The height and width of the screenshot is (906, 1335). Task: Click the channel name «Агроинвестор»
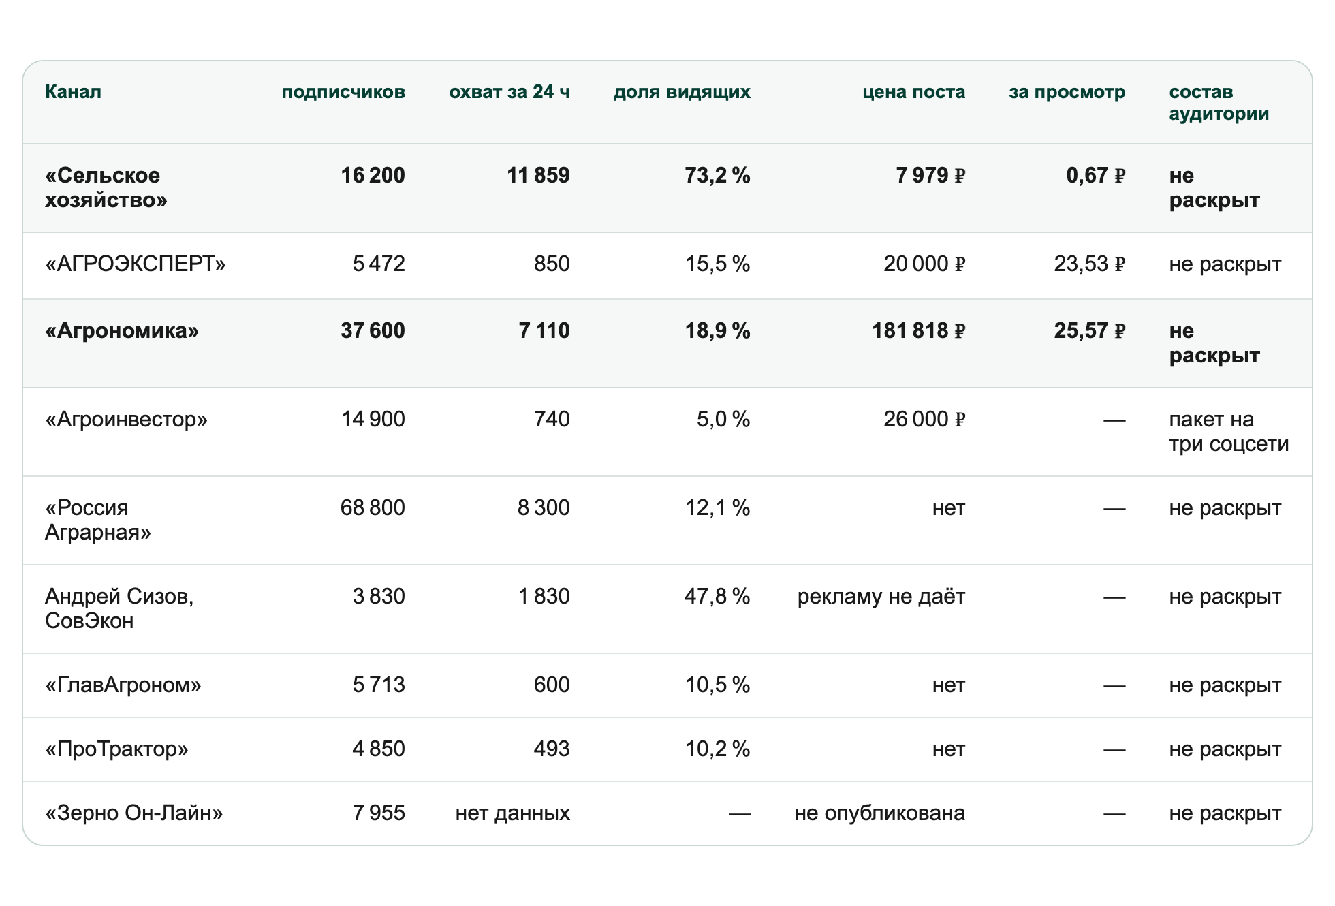(x=126, y=420)
